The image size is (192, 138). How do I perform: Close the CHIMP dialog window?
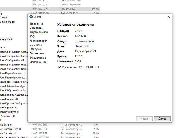[x=169, y=17]
